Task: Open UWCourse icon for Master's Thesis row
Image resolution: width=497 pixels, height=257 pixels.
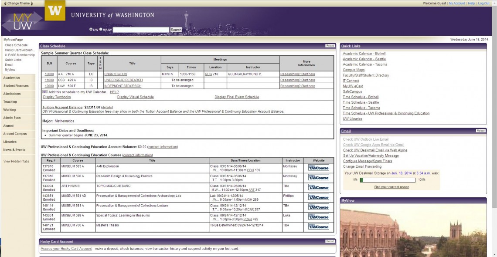Action: click(319, 227)
